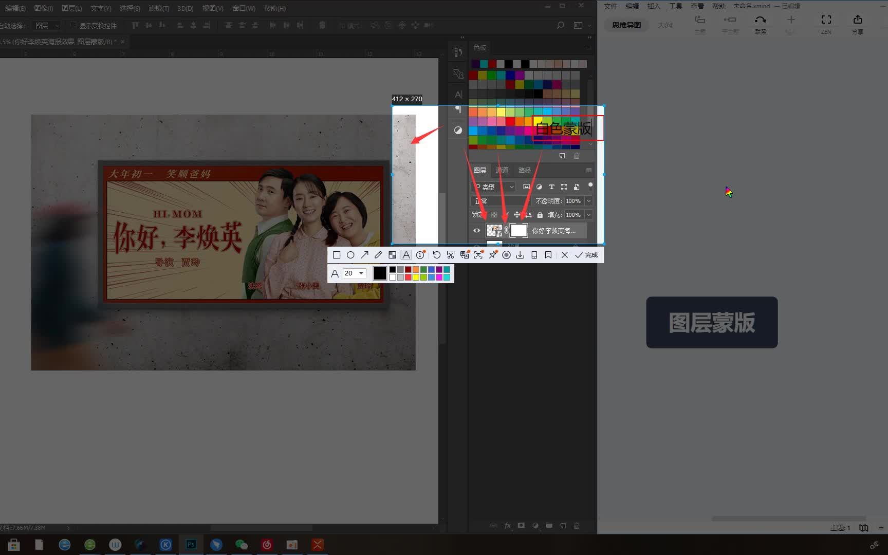Run text recognition on the capture
The height and width of the screenshot is (555, 888).
point(478,255)
